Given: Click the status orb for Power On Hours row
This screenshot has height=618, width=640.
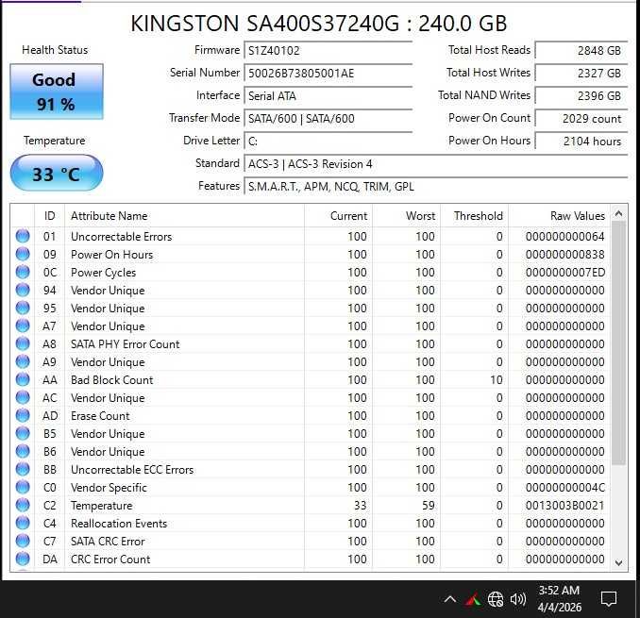Looking at the screenshot, I should pos(23,254).
